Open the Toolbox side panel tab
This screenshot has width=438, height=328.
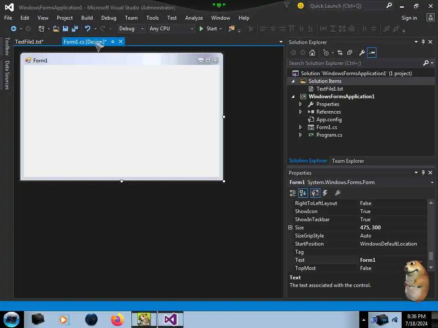[7, 46]
